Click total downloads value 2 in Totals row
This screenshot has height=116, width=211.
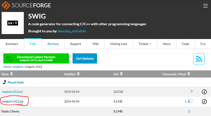click(189, 112)
